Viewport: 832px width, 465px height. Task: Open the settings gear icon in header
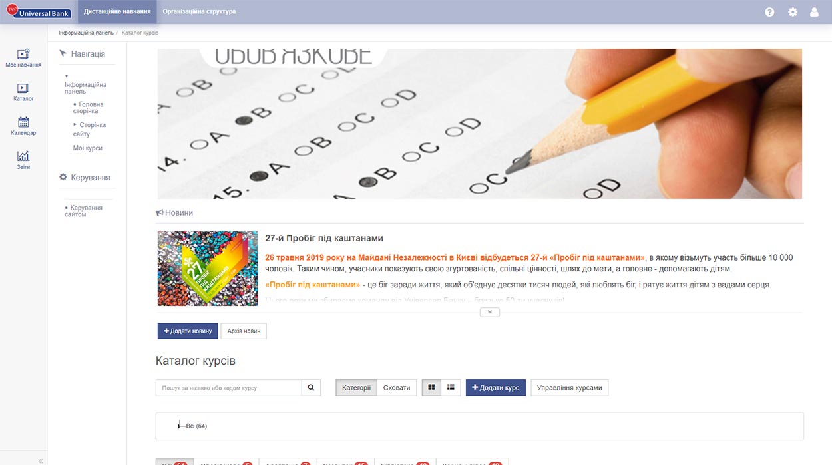(793, 12)
